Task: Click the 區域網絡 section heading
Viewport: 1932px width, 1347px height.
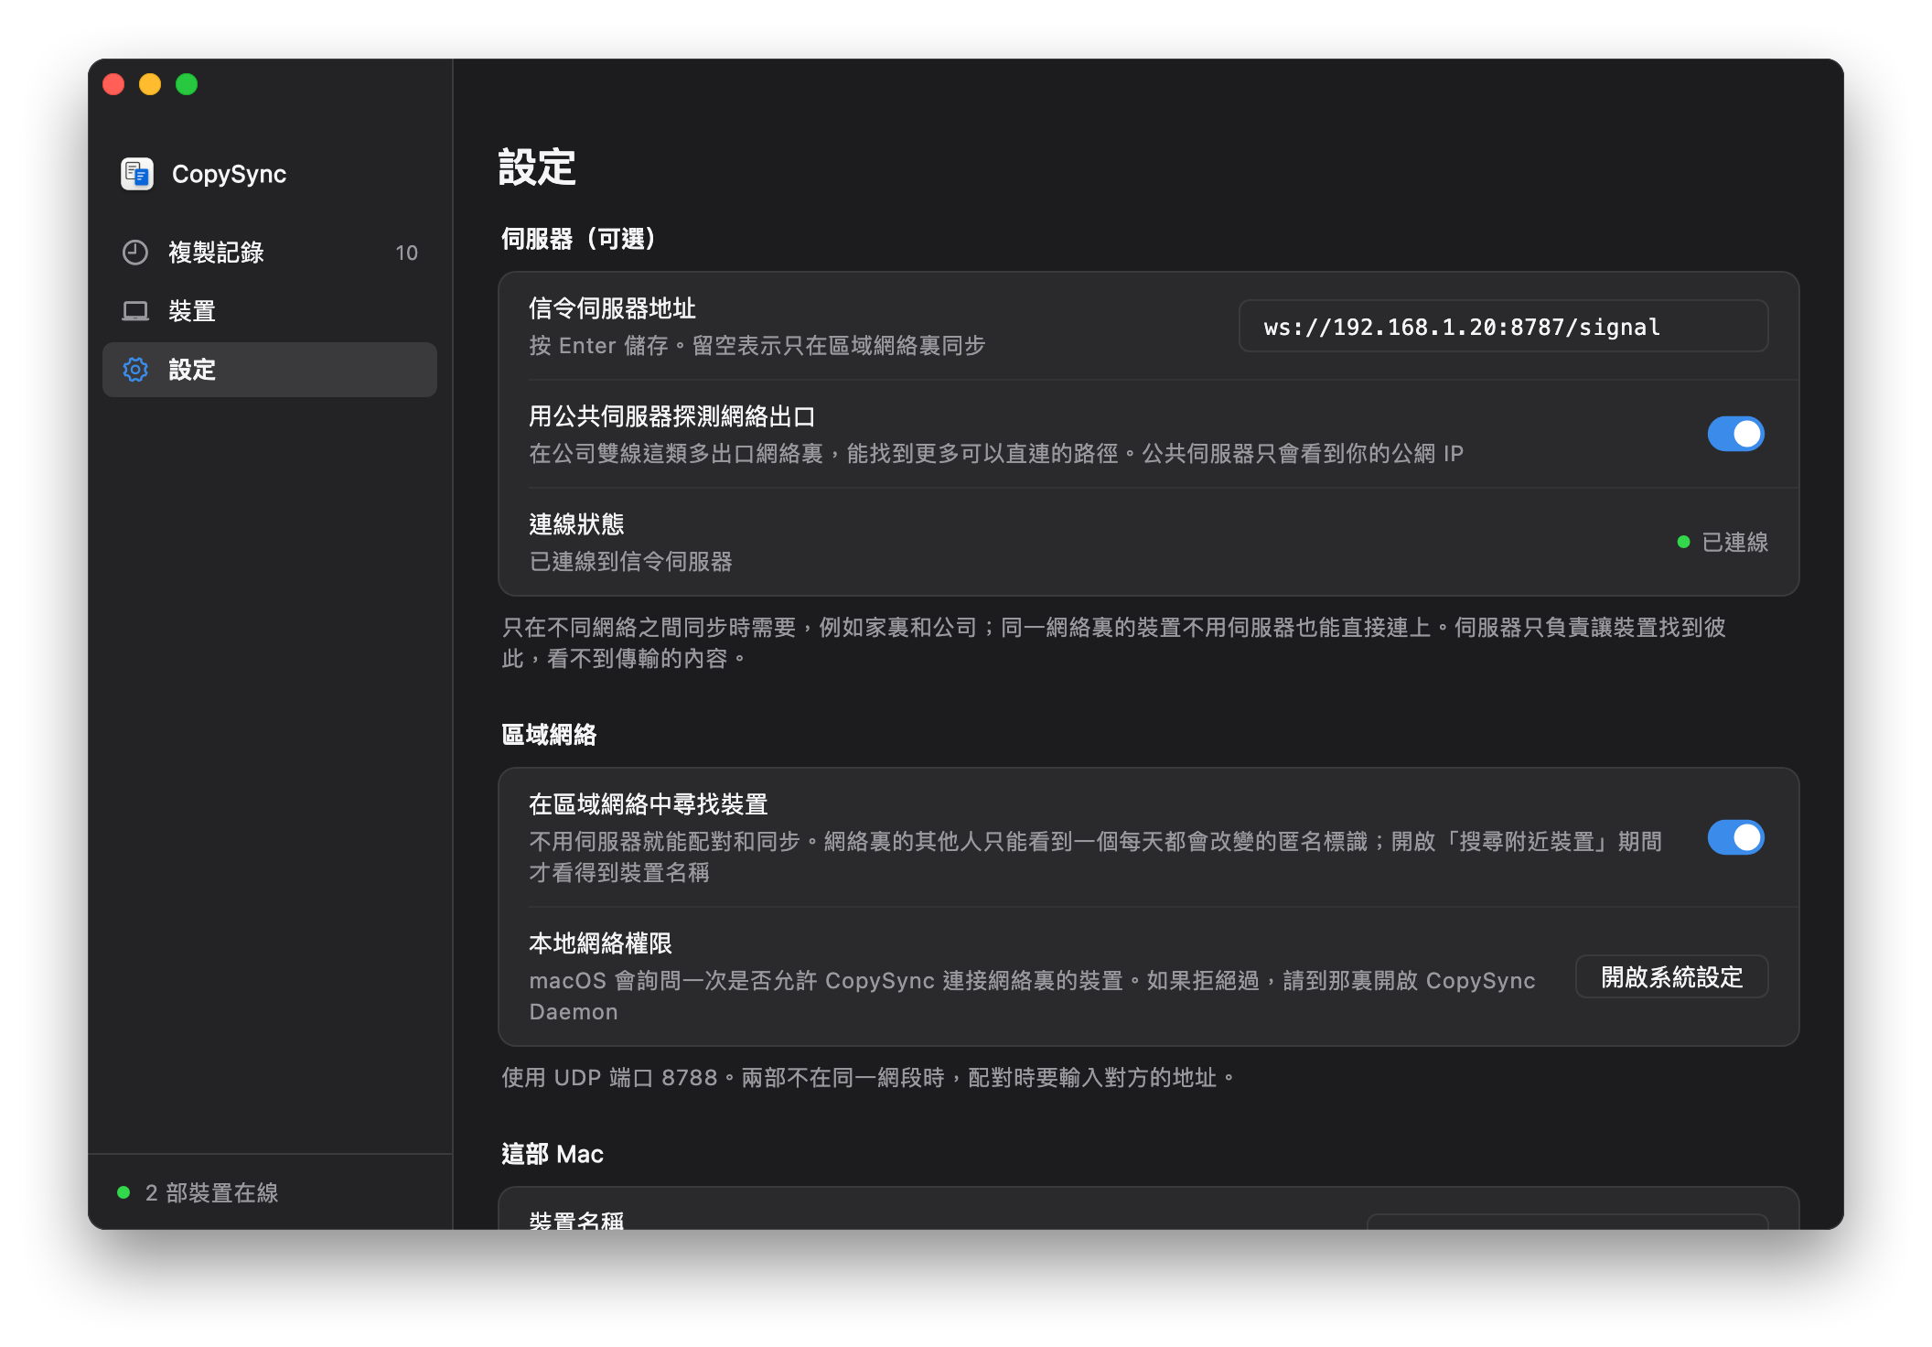Action: [549, 735]
